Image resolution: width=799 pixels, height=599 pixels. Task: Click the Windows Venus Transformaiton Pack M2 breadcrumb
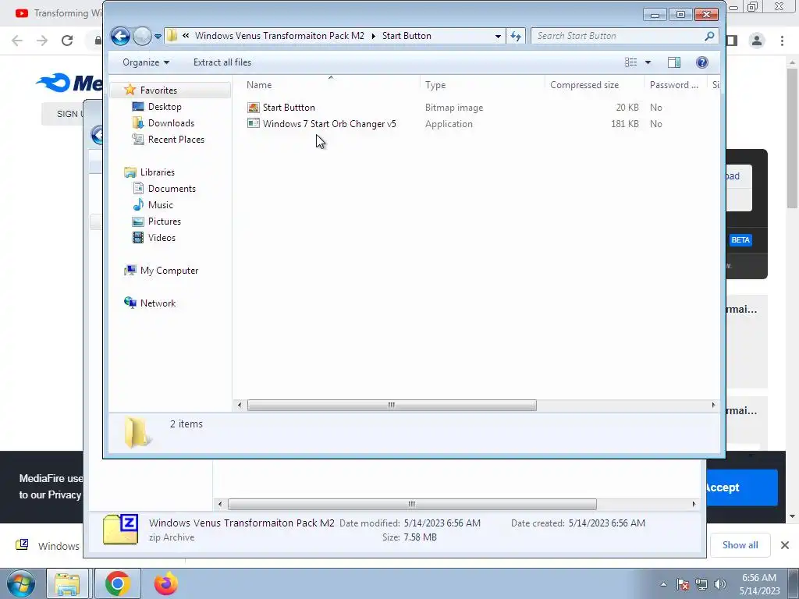(x=279, y=36)
